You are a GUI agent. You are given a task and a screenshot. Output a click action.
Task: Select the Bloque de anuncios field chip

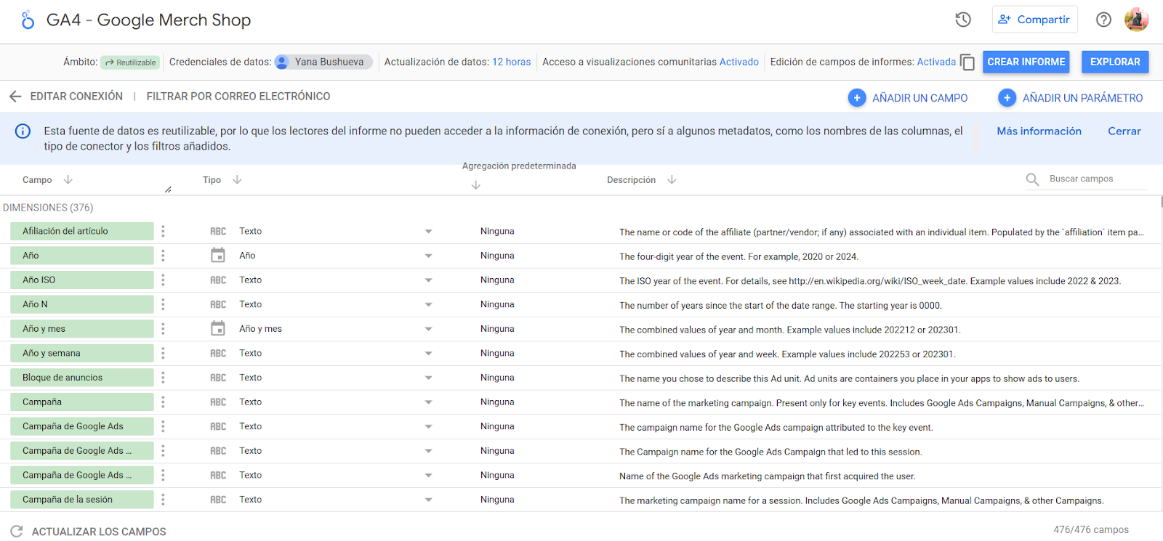pos(81,378)
